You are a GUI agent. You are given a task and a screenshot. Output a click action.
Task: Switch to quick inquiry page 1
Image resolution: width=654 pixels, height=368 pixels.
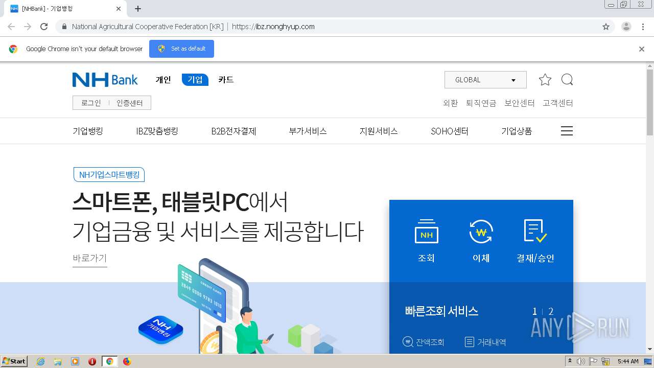[x=534, y=311]
